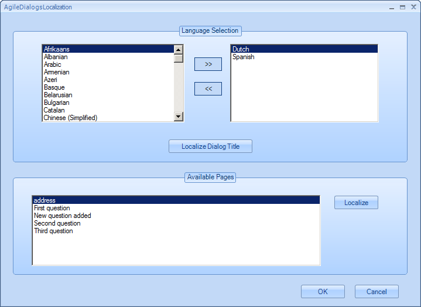The image size is (421, 307).
Task: Maximize the AgileDialogsLocalization window
Action: pos(402,8)
